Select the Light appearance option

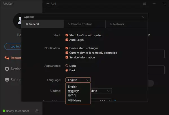[67, 66]
